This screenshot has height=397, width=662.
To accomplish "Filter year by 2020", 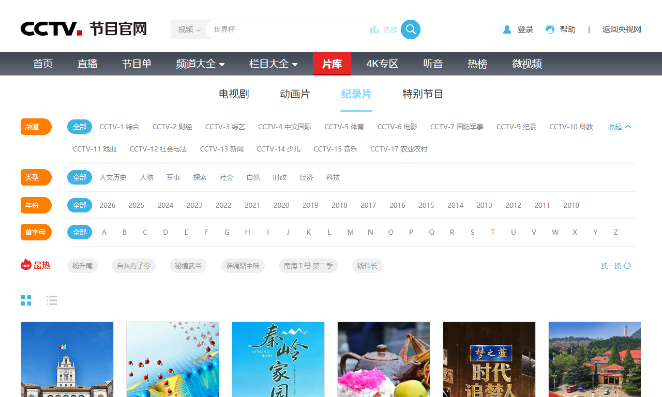I will pyautogui.click(x=281, y=205).
